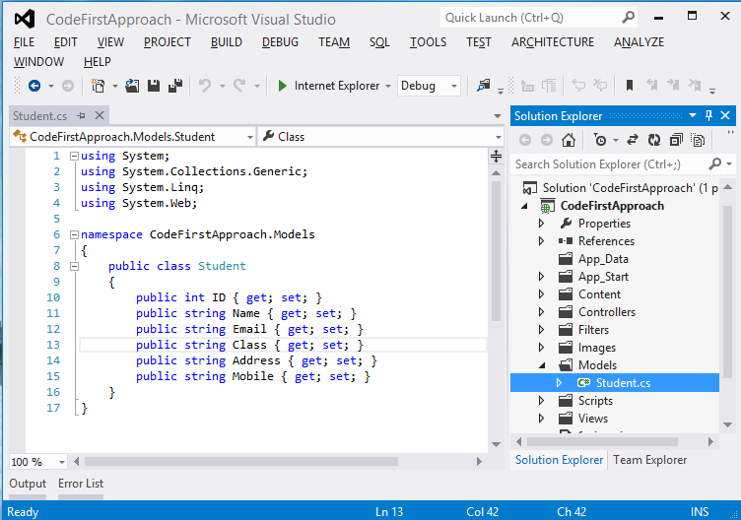Switch to the Team Explorer tab
Image resolution: width=741 pixels, height=520 pixels.
click(x=649, y=460)
